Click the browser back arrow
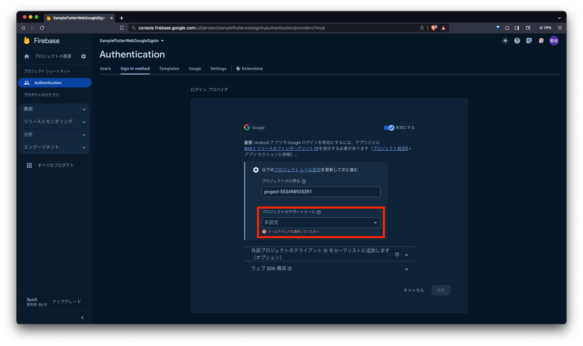 point(23,28)
